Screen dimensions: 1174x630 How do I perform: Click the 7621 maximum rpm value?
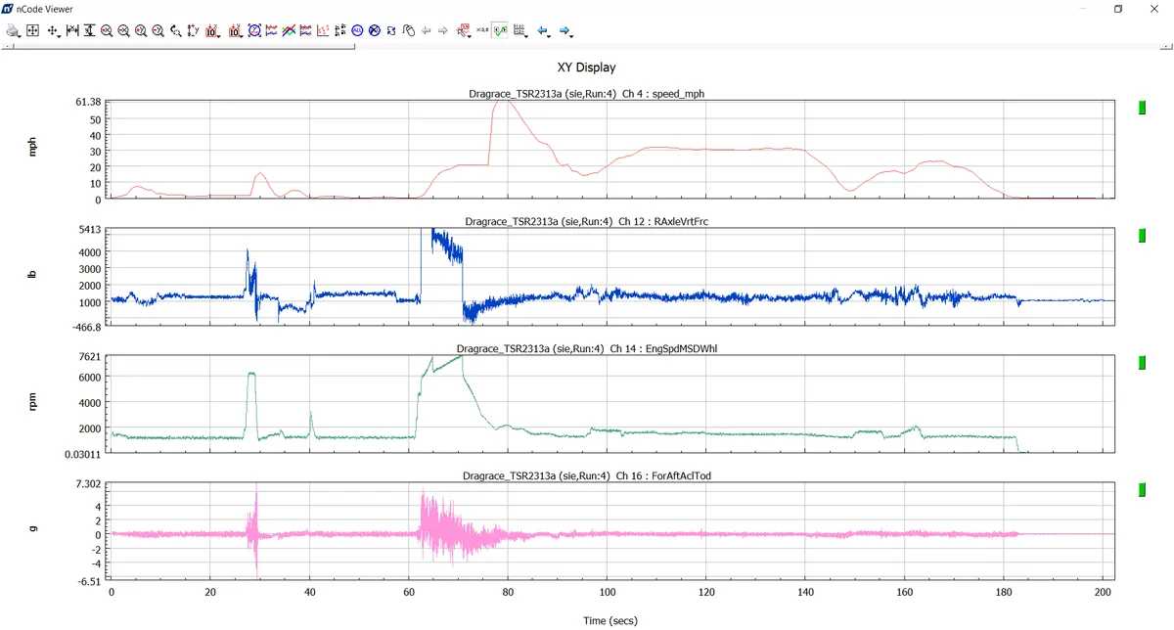(x=91, y=356)
